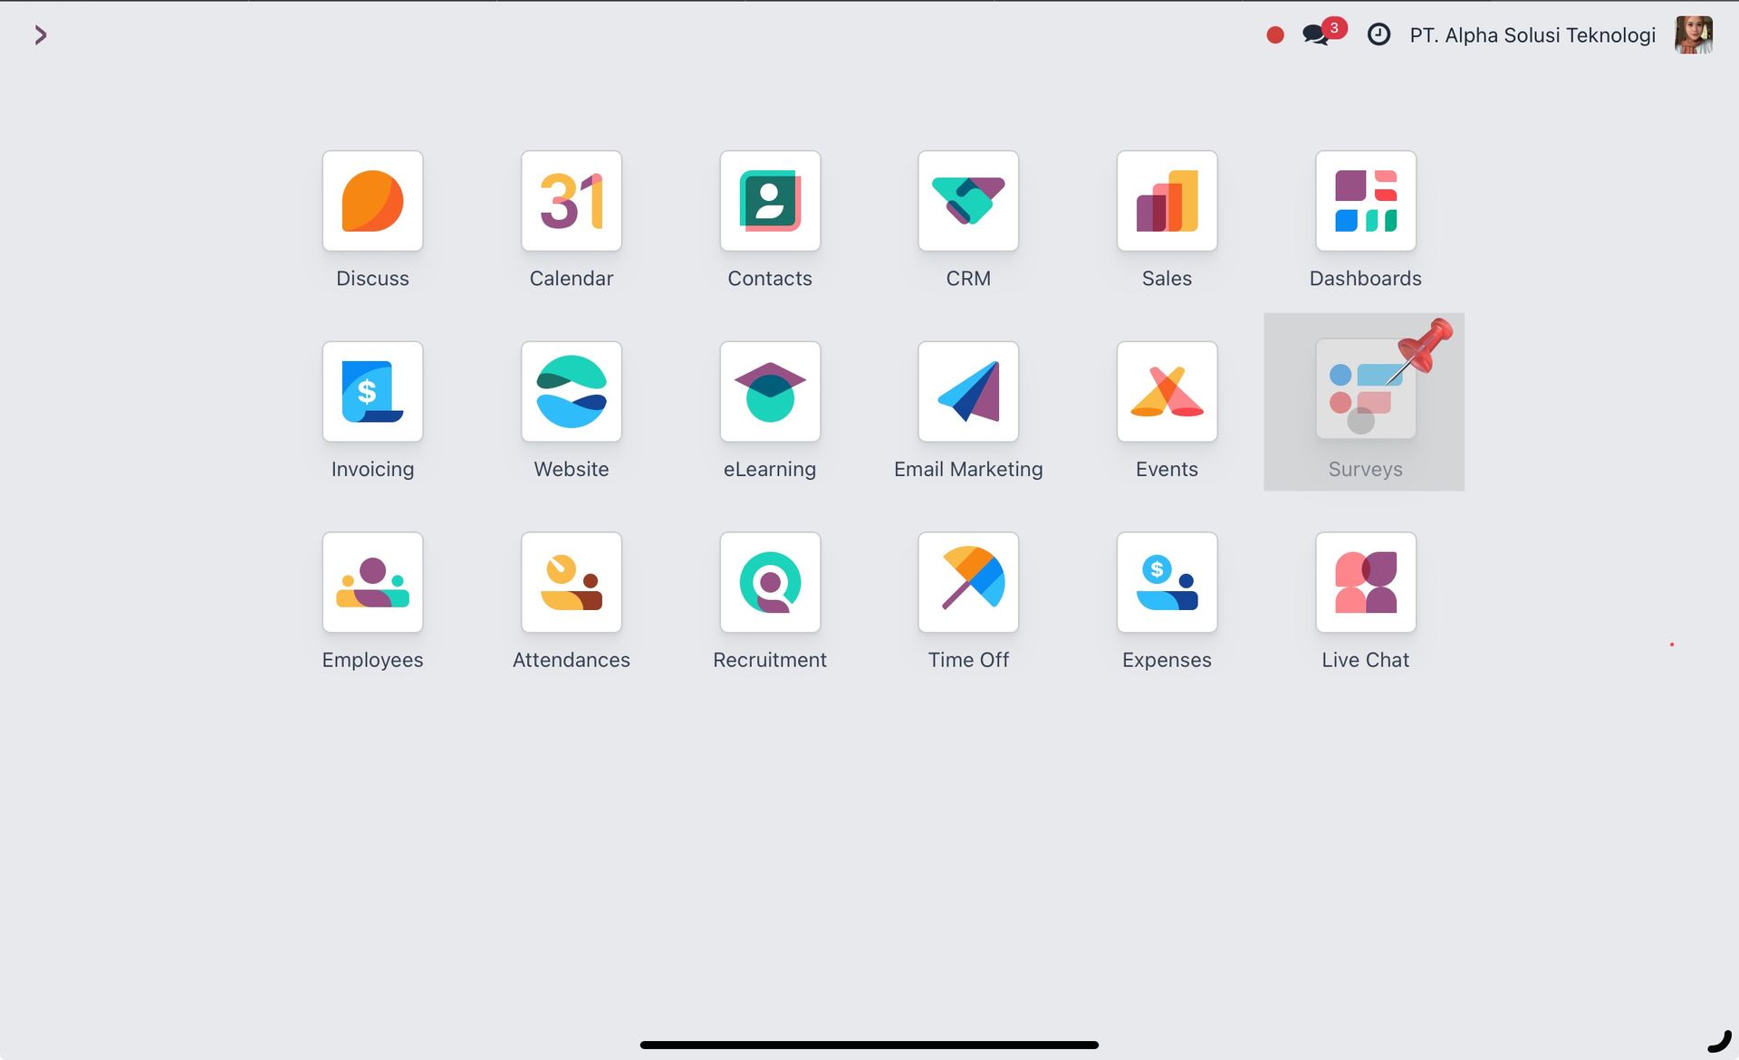
Task: Open the Contacts app
Action: pyautogui.click(x=770, y=201)
